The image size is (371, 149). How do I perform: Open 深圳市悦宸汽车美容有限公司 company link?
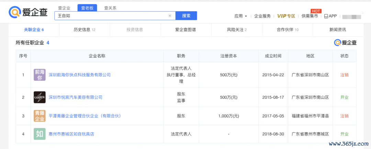click(x=75, y=97)
